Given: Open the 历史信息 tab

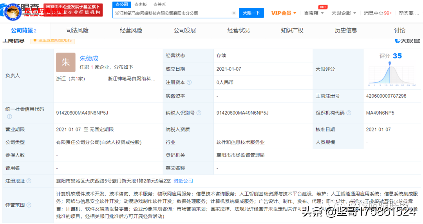Looking at the screenshot, I should (x=346, y=31).
